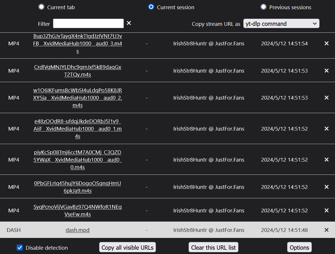The height and width of the screenshot is (254, 335).
Task: Remove the aud0_1.m4s entry with X
Action: [x=326, y=129]
